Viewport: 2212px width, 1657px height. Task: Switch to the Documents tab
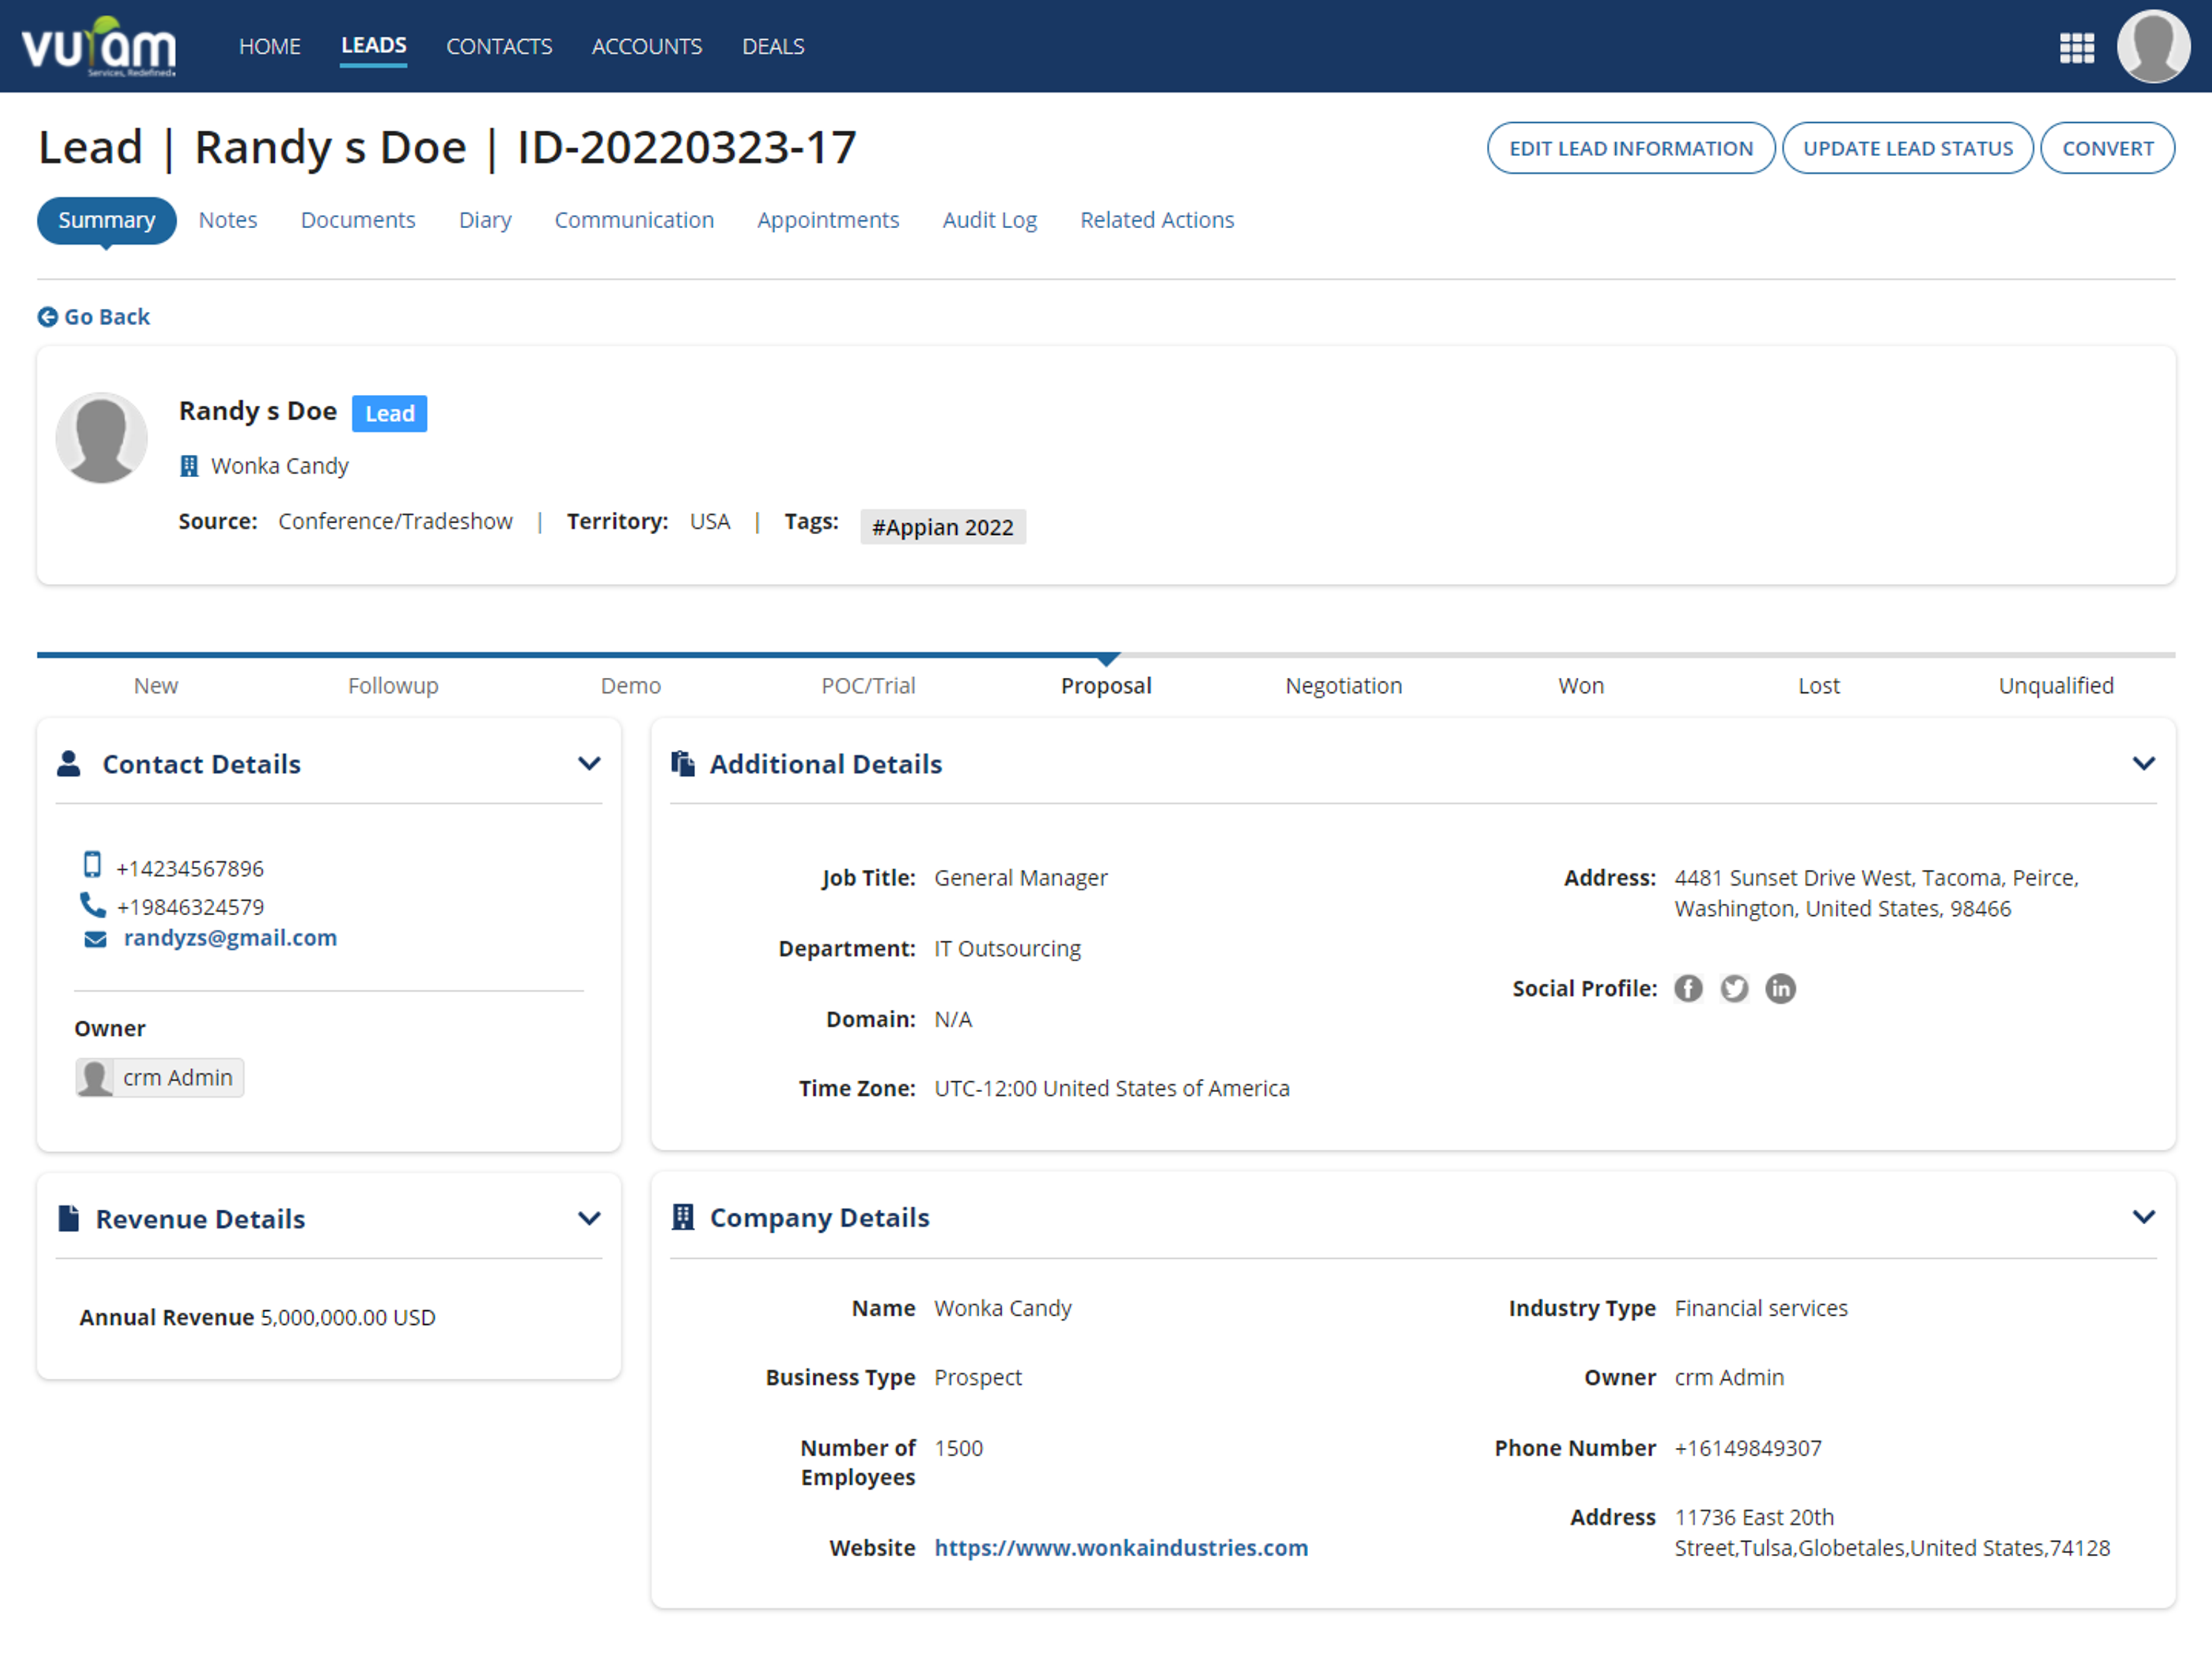coord(358,220)
